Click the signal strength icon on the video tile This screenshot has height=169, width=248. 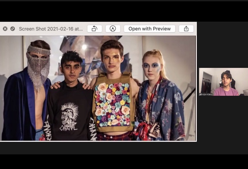coord(200,94)
